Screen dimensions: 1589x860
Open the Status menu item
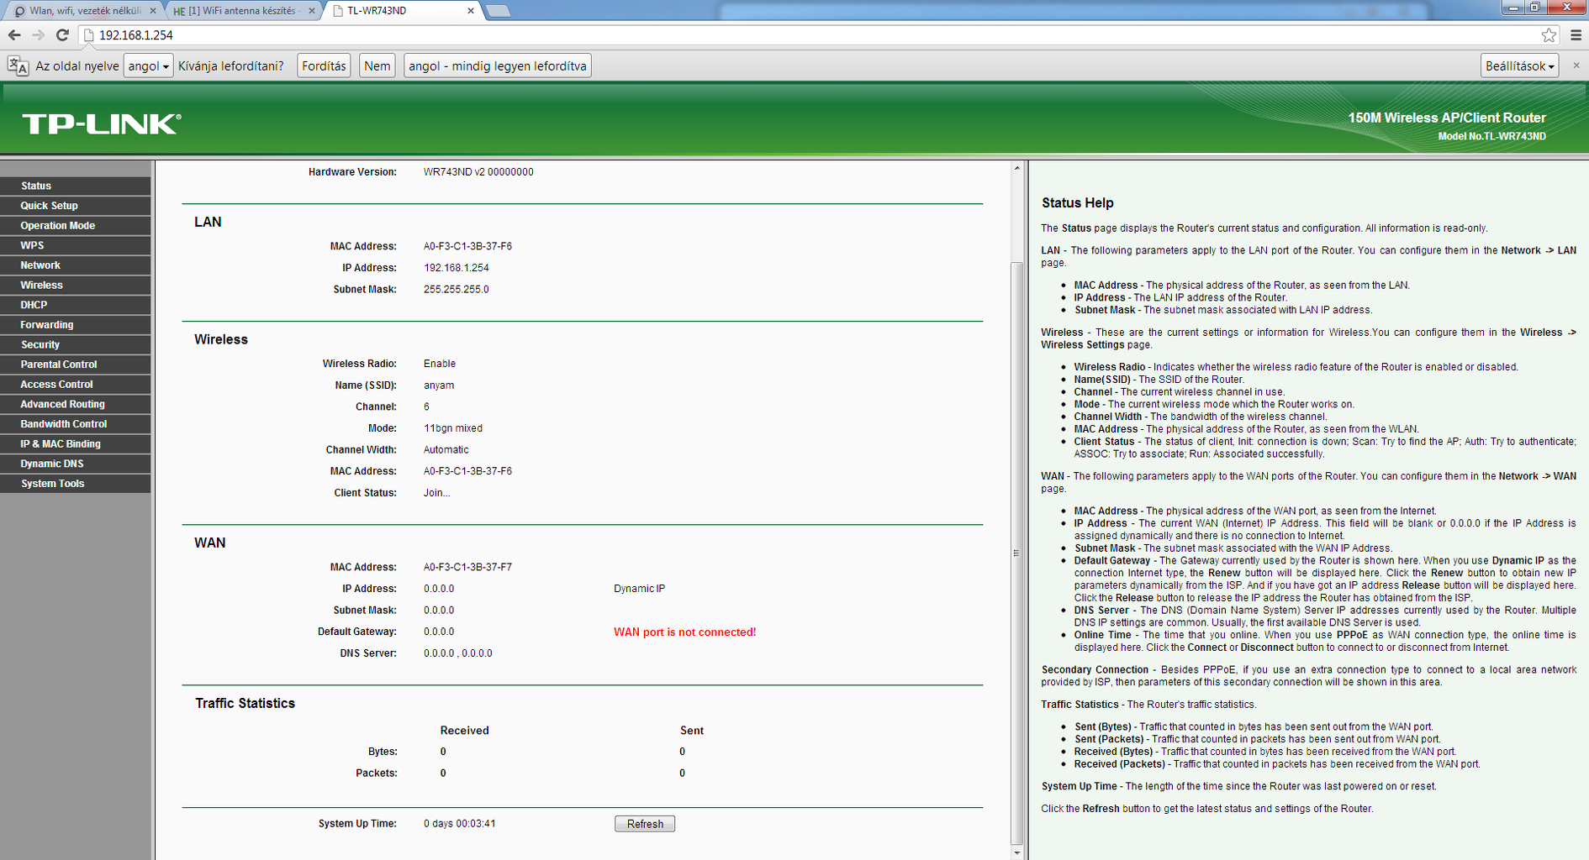[x=76, y=186]
